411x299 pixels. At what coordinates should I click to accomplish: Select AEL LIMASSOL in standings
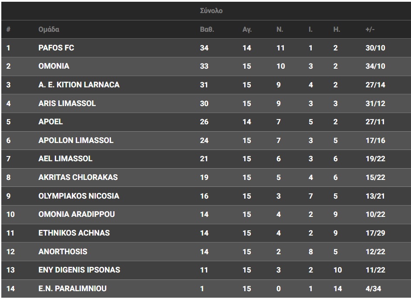click(x=65, y=159)
